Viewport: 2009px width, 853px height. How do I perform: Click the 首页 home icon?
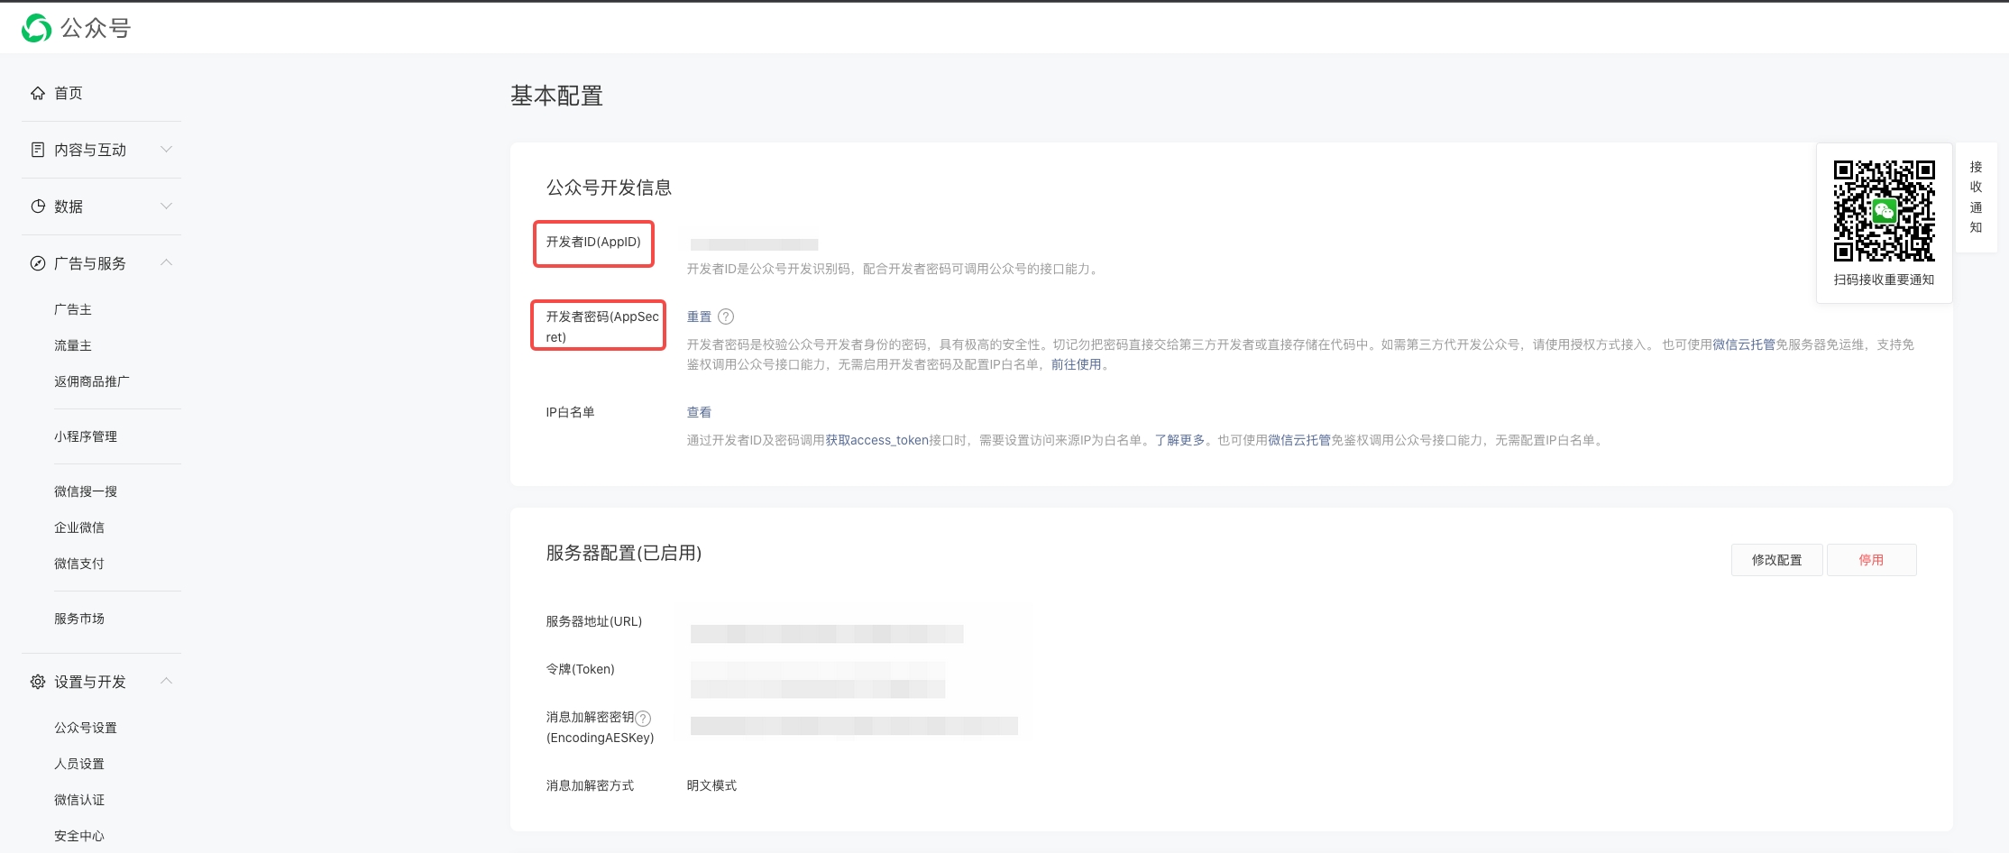point(38,93)
